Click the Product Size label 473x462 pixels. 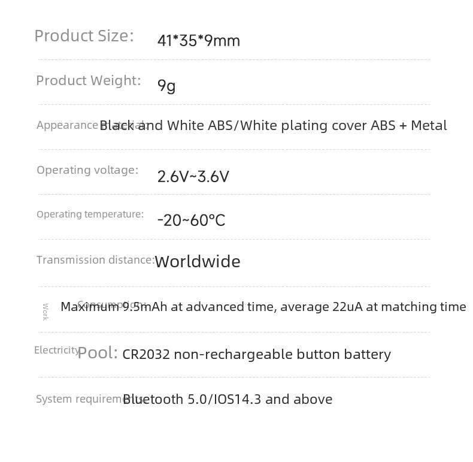[x=84, y=36]
